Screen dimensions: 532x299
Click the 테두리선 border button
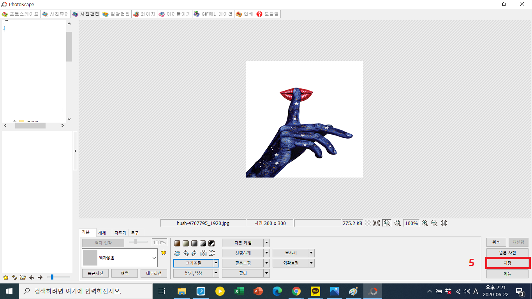154,273
